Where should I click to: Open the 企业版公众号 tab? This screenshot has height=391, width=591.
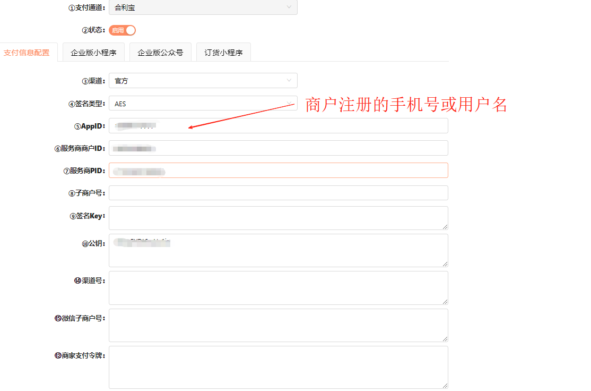(160, 53)
